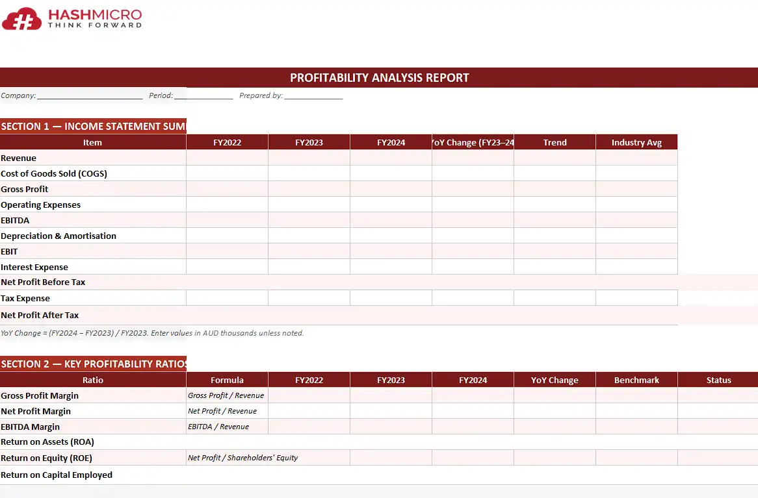This screenshot has height=498, width=758.
Task: Select the Section 2 Key Profitability Ratios header
Action: tap(93, 364)
